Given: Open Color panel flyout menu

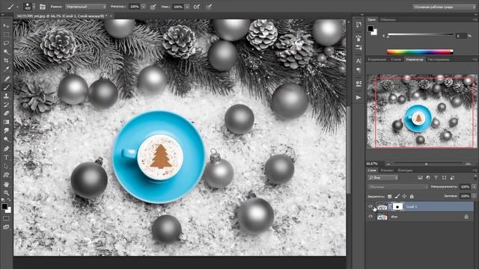Looking at the screenshot, I should (475, 19).
